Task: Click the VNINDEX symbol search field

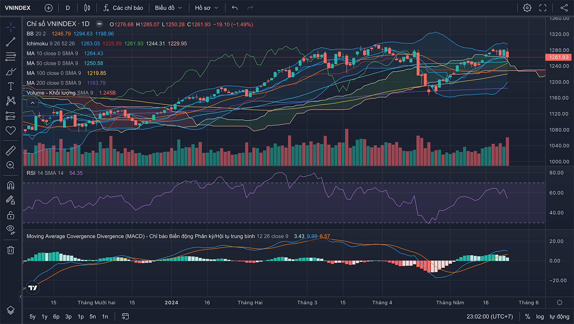Action: pyautogui.click(x=18, y=8)
